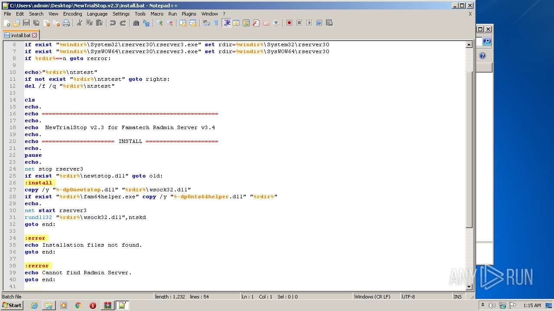Save current recorded macro icon
554x311 pixels.
click(329, 23)
